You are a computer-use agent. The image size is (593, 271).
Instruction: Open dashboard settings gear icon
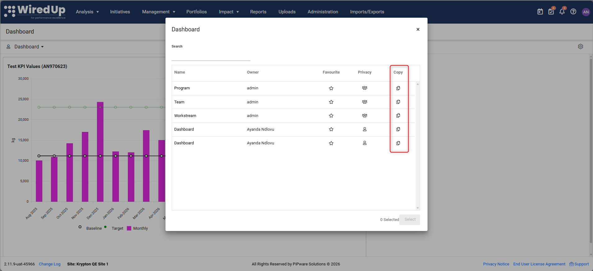click(x=581, y=47)
